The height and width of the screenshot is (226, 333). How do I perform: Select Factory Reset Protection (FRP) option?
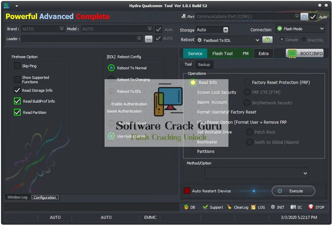pos(247,82)
